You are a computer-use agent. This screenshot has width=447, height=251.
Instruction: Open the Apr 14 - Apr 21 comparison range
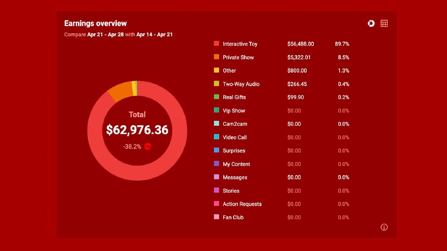click(x=155, y=34)
